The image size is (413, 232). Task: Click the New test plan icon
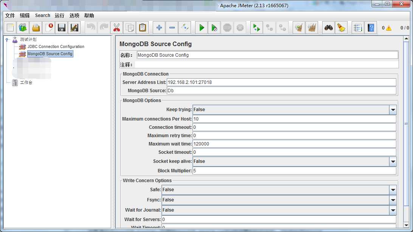(10, 28)
